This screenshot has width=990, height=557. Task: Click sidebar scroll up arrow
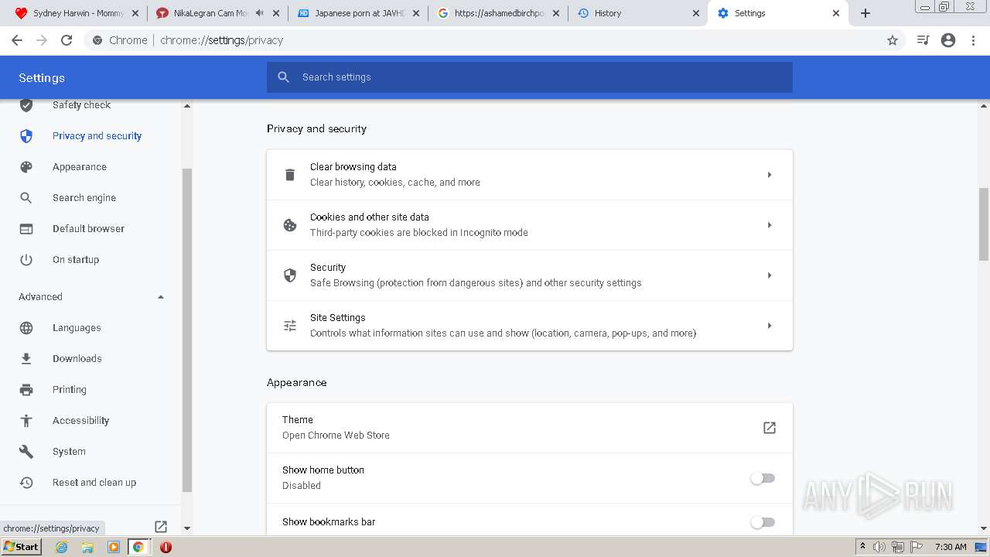pyautogui.click(x=186, y=105)
